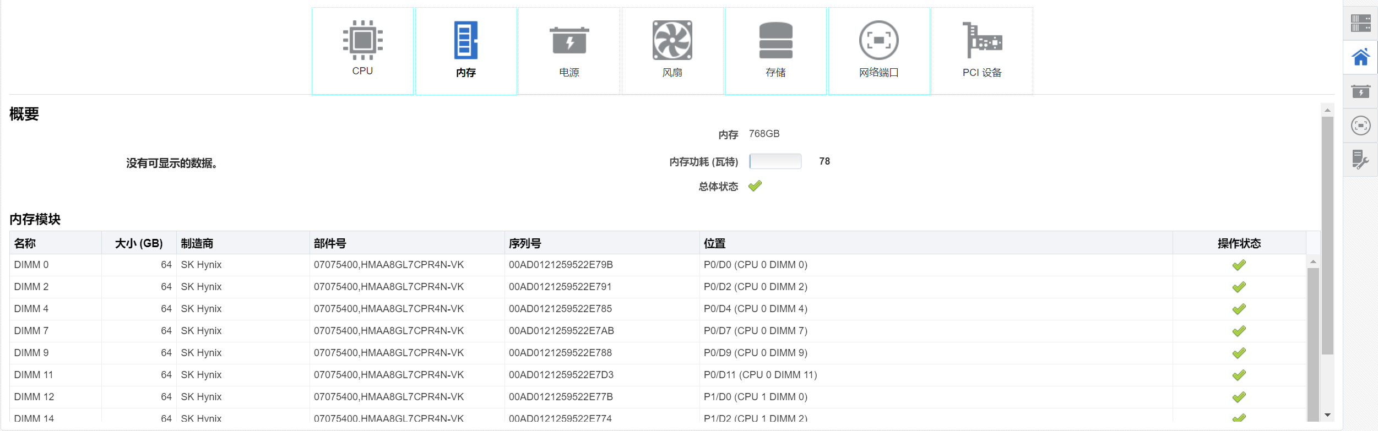Viewport: 1378px width, 431px height.
Task: Click serial number 00AD0121259522E7D3
Action: pos(561,375)
